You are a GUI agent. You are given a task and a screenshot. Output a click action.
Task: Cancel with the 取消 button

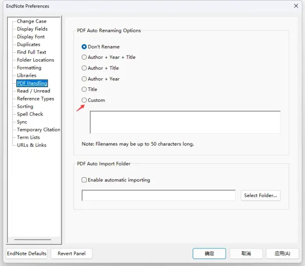pyautogui.click(x=246, y=254)
